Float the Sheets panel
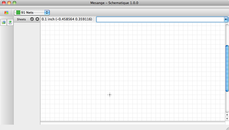The height and width of the screenshot is (130, 229). pos(32,19)
